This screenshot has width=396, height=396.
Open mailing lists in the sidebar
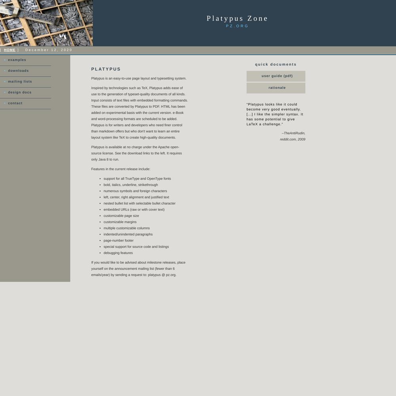coord(20,82)
